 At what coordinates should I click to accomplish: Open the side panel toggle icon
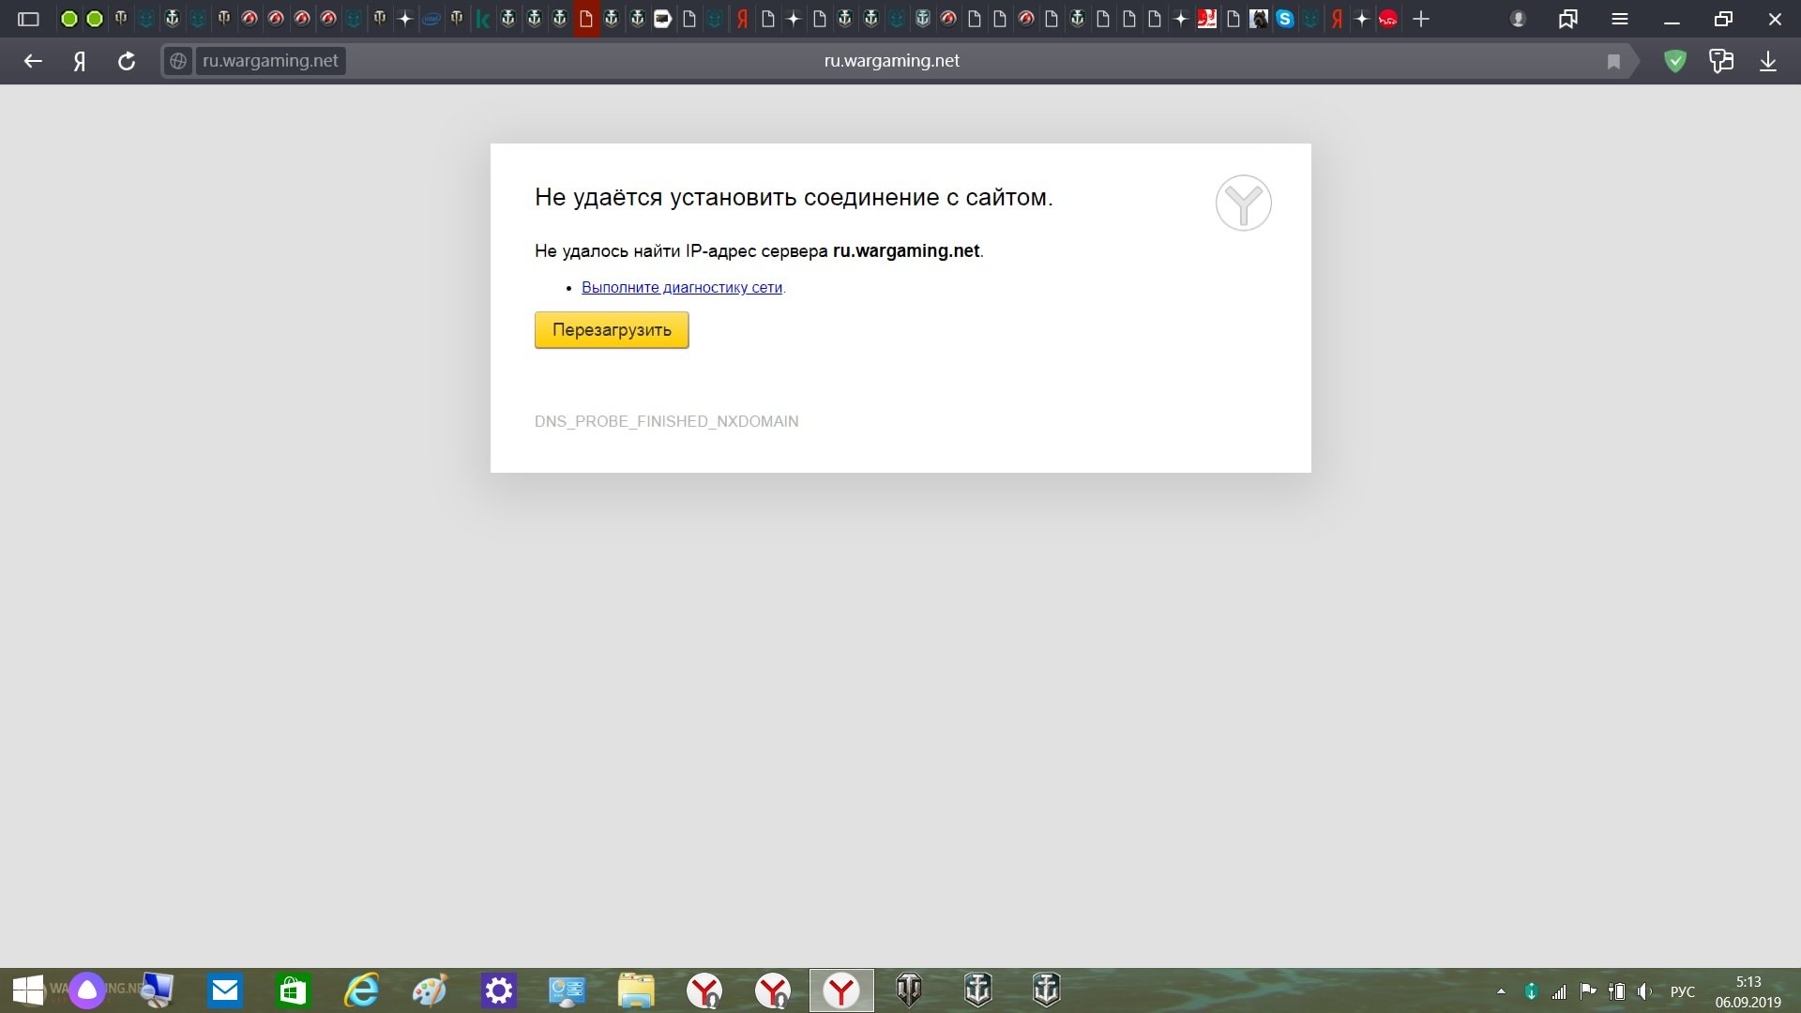pyautogui.click(x=28, y=19)
